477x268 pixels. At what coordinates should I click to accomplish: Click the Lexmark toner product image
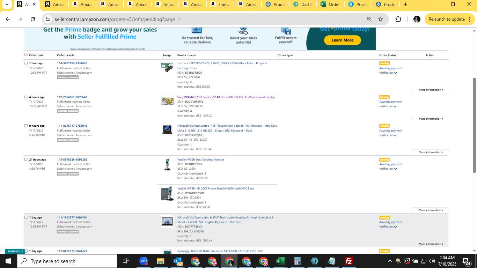[167, 67]
